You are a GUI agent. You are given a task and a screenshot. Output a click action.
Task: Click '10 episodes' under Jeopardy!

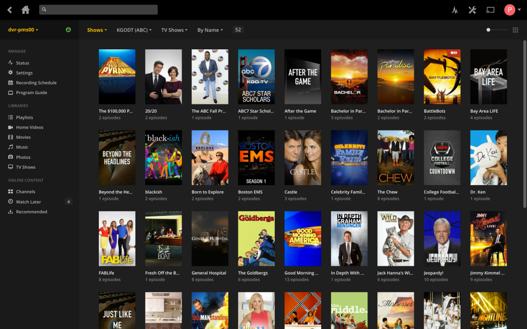pyautogui.click(x=436, y=279)
